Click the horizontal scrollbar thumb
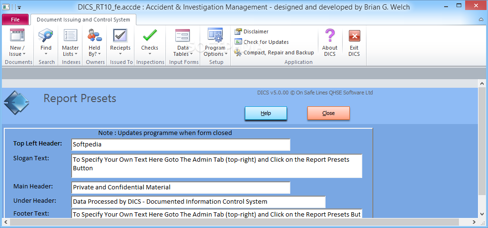The height and width of the screenshot is (228, 488). tap(234, 222)
